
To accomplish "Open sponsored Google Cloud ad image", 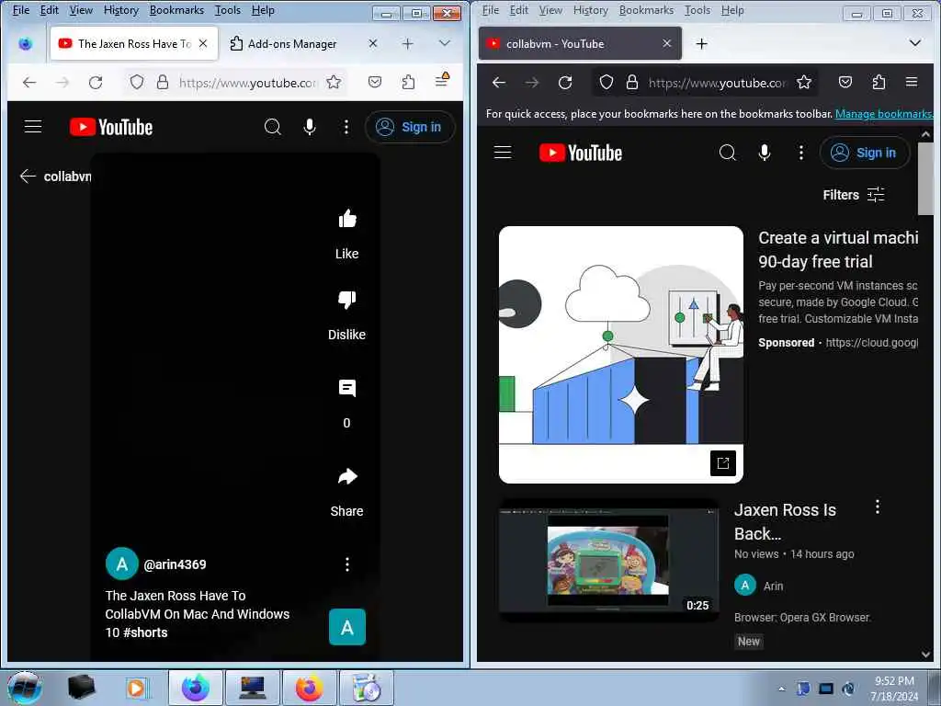I will [620, 354].
